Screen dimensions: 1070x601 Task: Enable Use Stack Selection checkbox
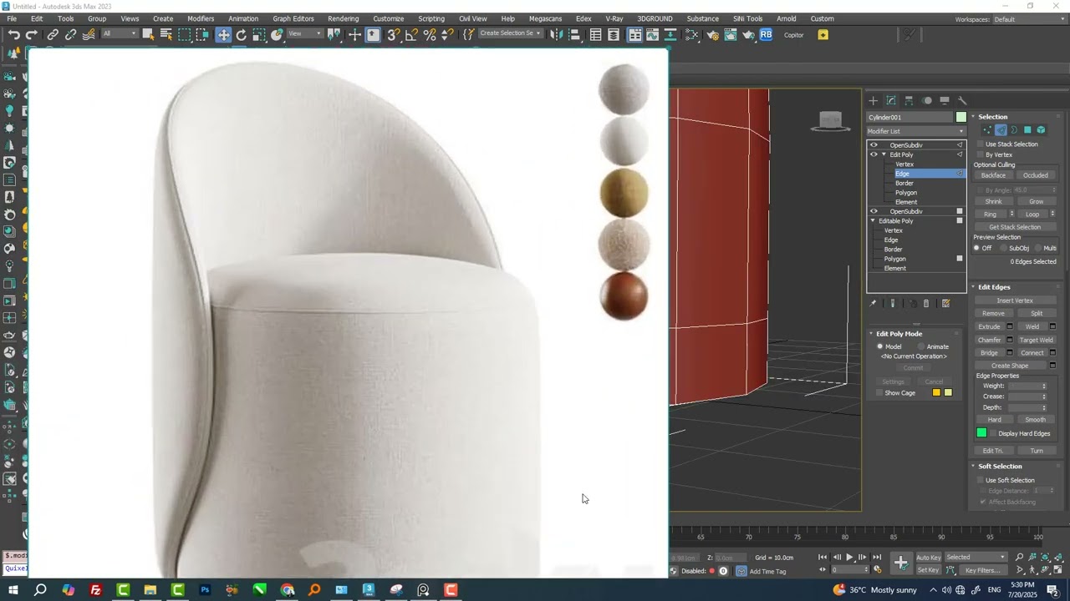(980, 144)
